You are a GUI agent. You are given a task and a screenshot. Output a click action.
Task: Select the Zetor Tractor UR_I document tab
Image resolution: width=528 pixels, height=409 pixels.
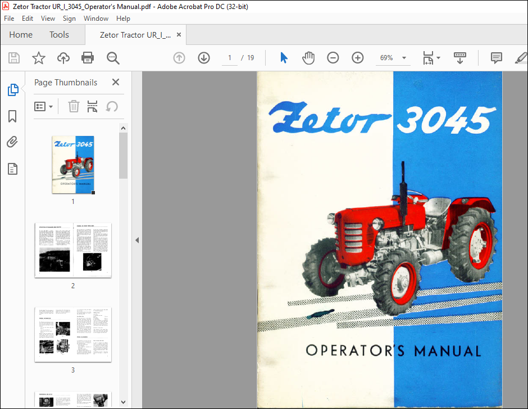pyautogui.click(x=135, y=35)
